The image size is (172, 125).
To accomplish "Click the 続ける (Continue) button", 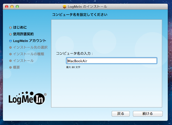I will [148, 114].
